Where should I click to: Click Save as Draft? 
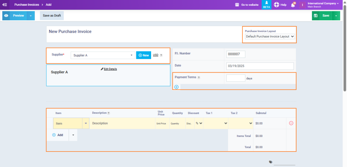tap(52, 16)
